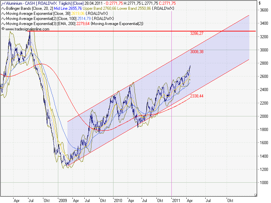Viewport: 271px width, 203px height.
Task: Click the 2338,44 channel bottom label
Action: pos(197,96)
